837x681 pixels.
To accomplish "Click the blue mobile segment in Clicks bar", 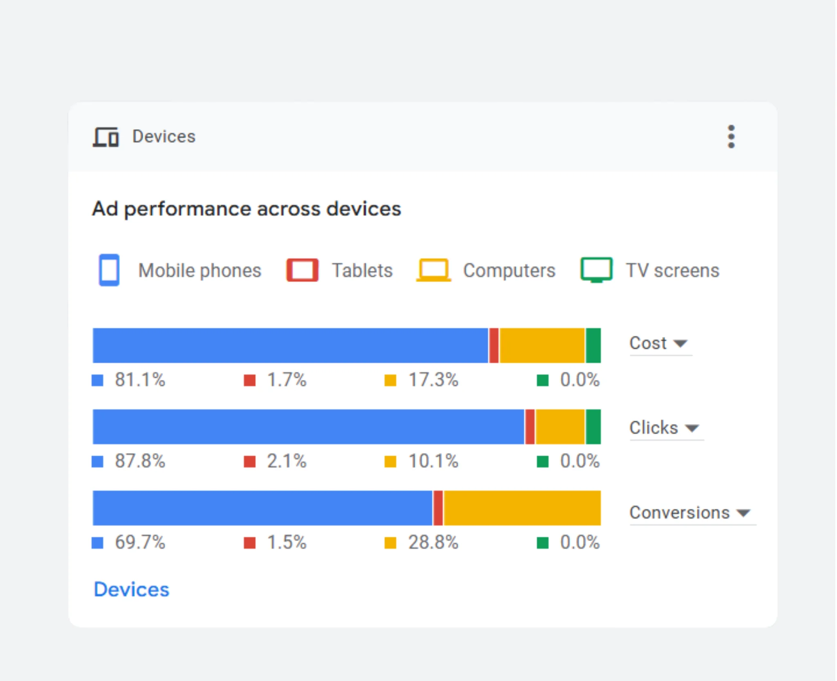I will tap(308, 427).
